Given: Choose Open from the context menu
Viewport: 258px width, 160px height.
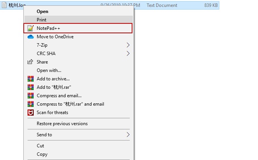Looking at the screenshot, I should click(42, 11).
